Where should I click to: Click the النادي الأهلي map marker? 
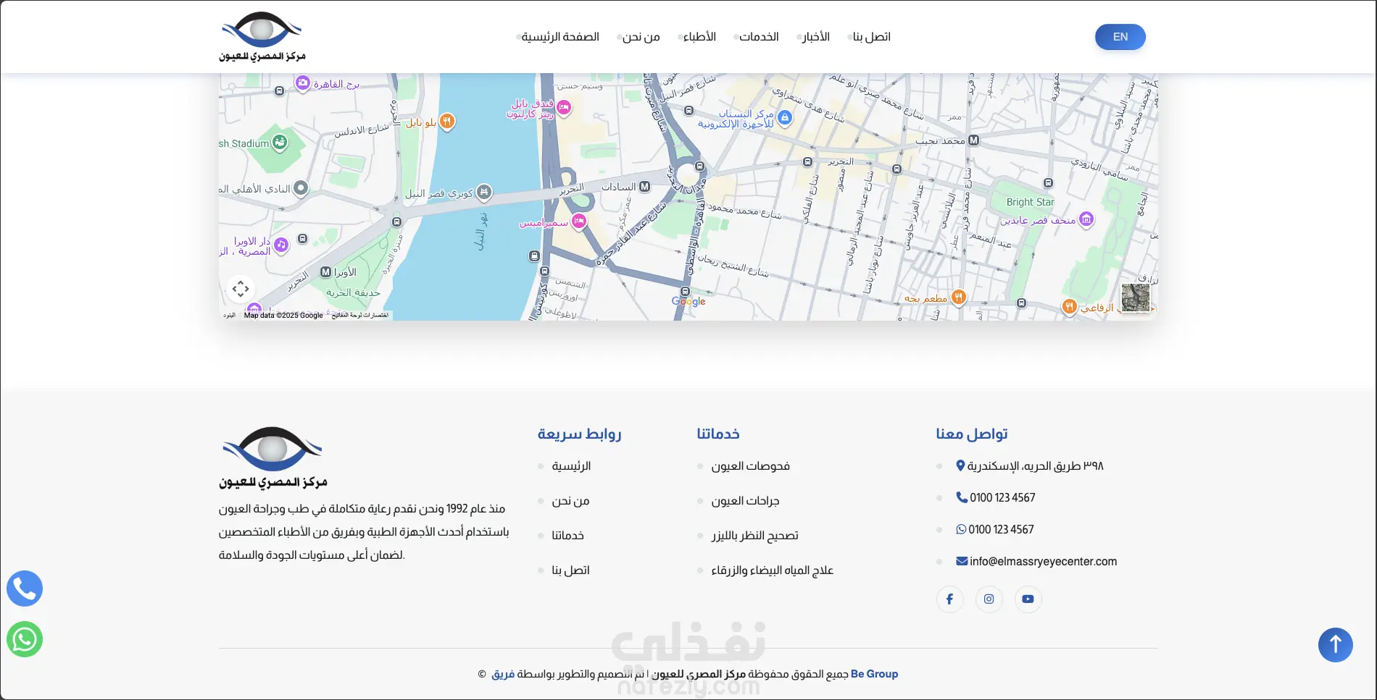(301, 188)
